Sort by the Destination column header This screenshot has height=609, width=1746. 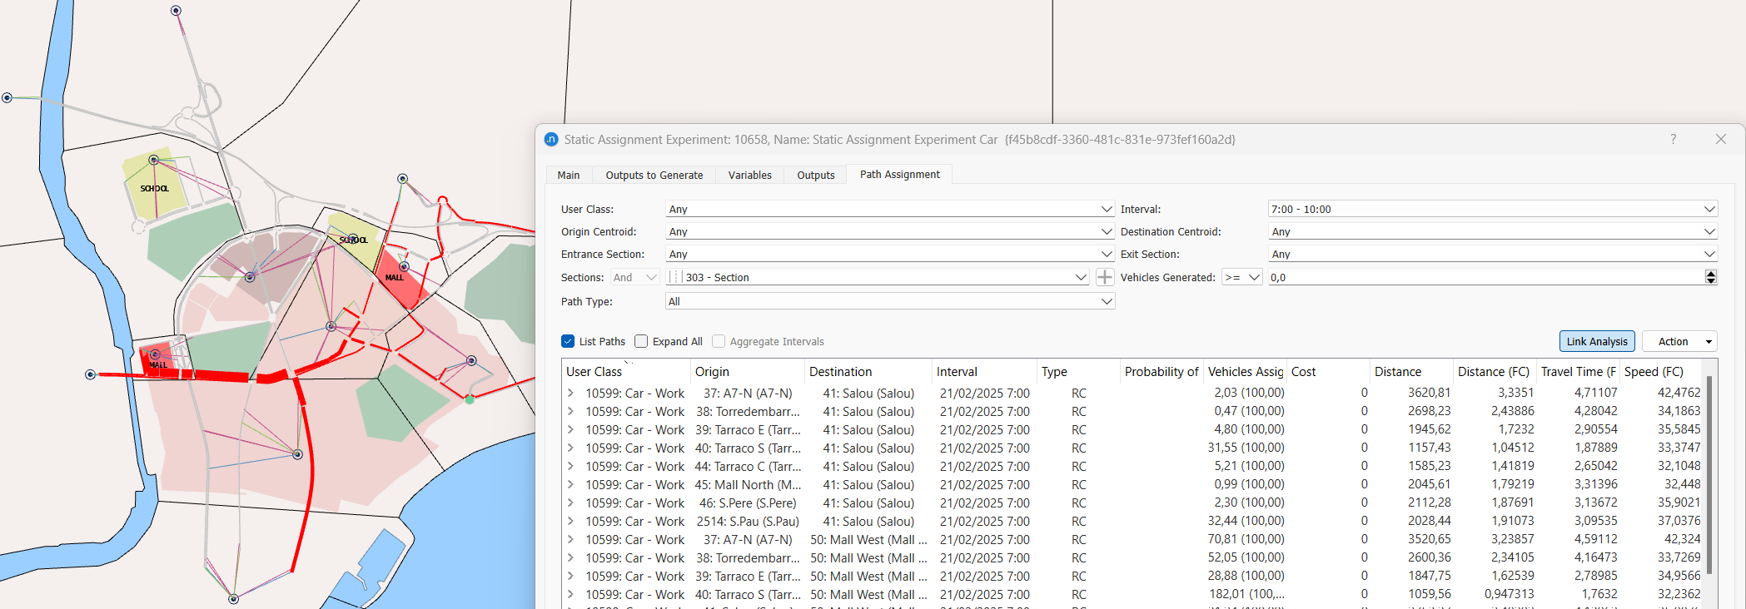click(x=866, y=372)
